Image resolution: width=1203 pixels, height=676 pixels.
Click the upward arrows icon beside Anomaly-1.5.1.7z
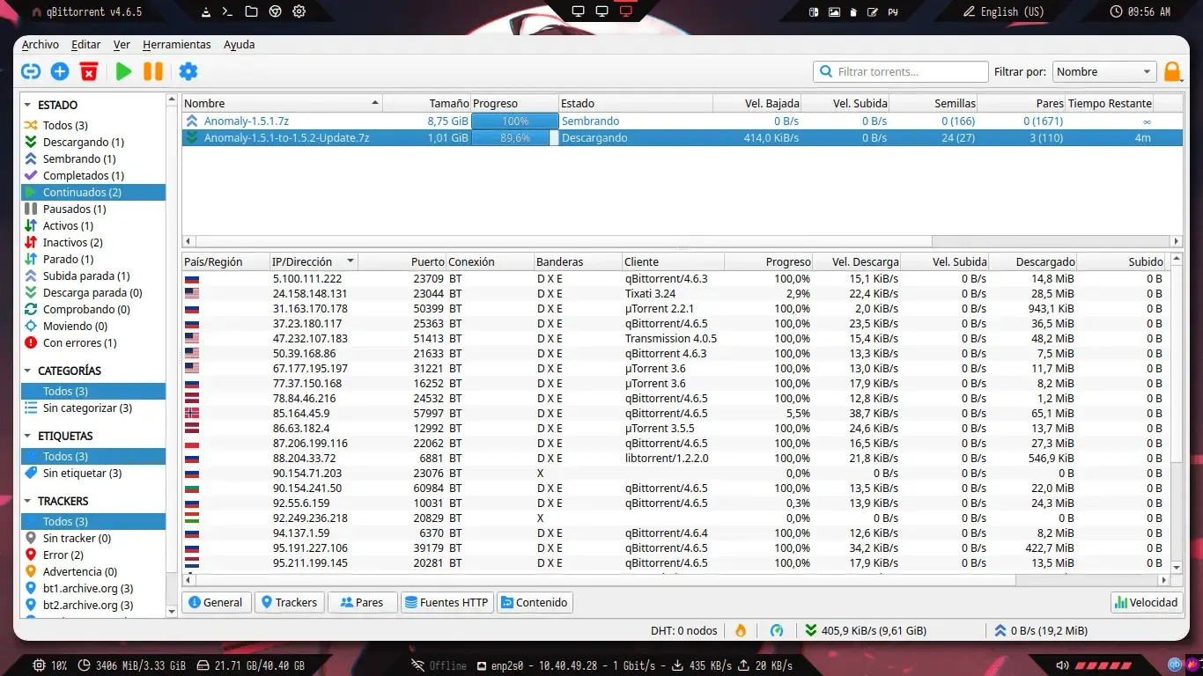coord(192,121)
